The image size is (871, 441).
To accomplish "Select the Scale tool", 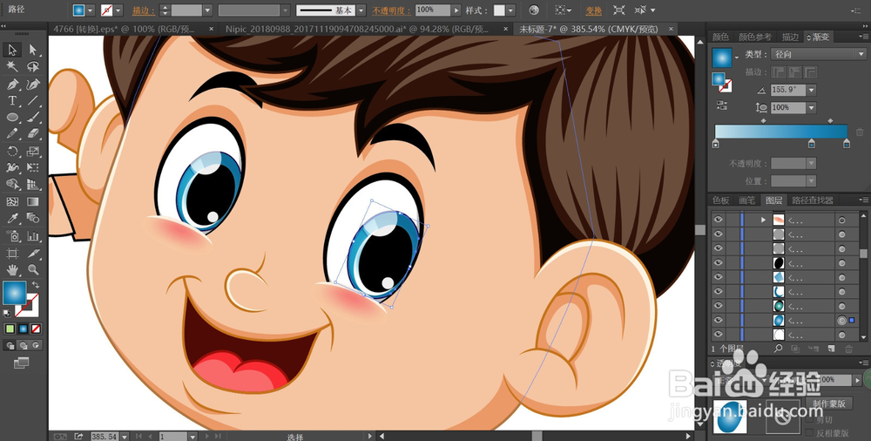I will pos(33,151).
